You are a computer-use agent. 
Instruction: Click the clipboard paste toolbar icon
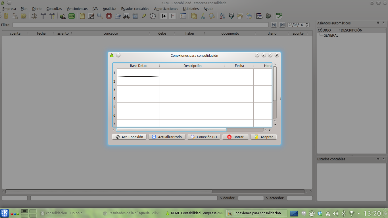click(x=212, y=16)
